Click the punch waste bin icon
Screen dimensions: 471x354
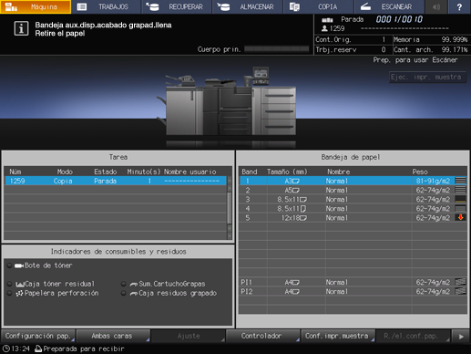coord(20,294)
